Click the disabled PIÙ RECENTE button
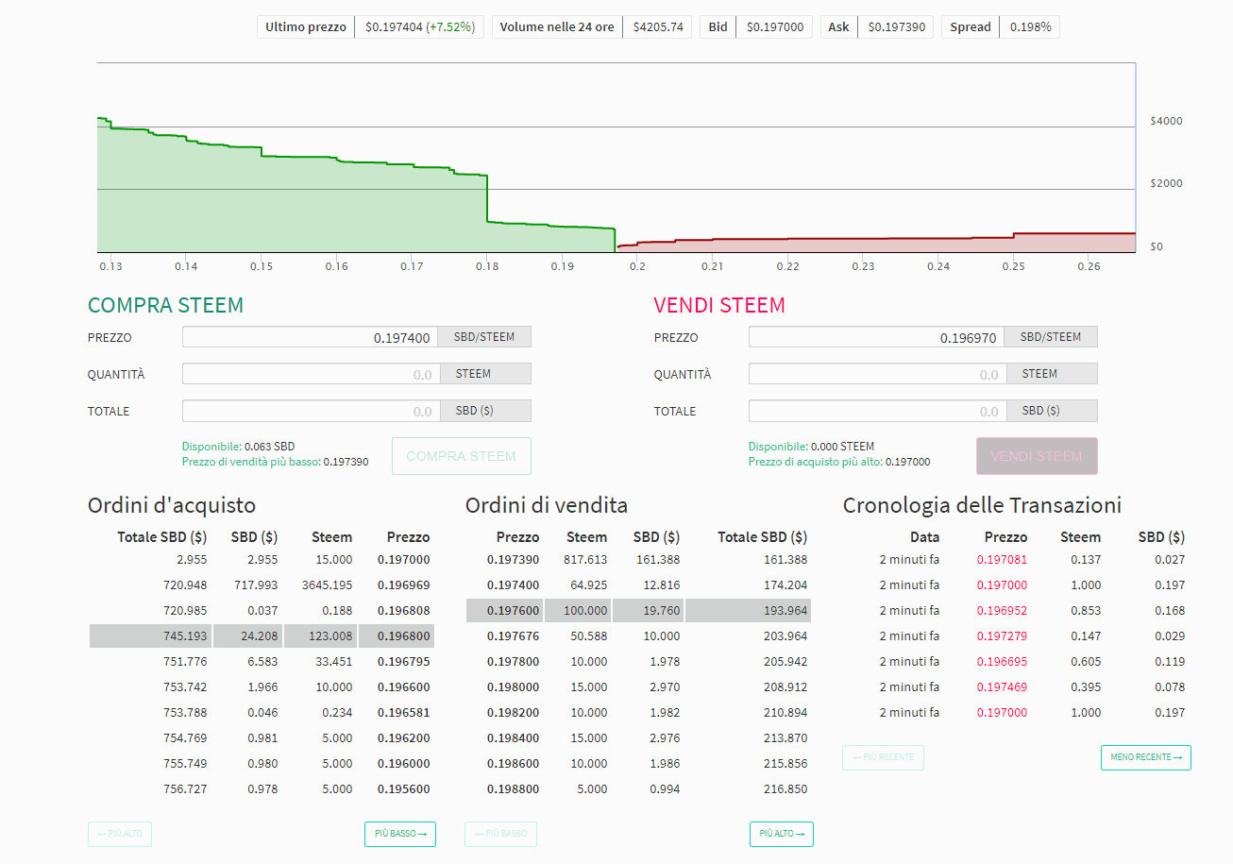1233x864 pixels. click(x=883, y=757)
